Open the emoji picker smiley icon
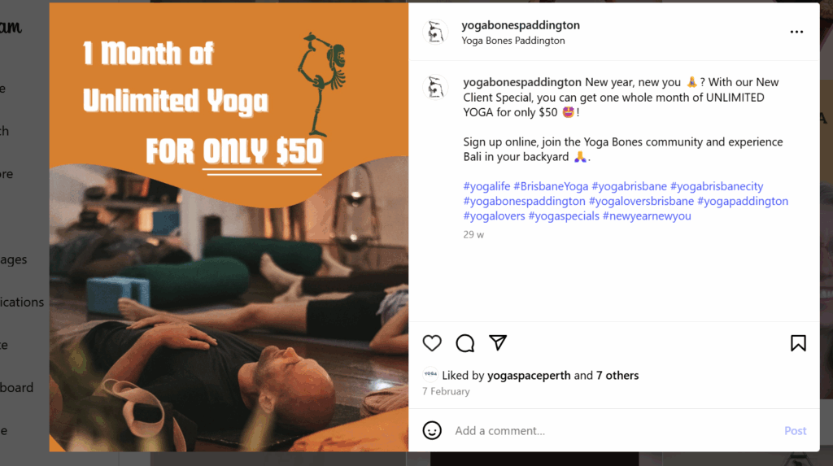 coord(432,430)
